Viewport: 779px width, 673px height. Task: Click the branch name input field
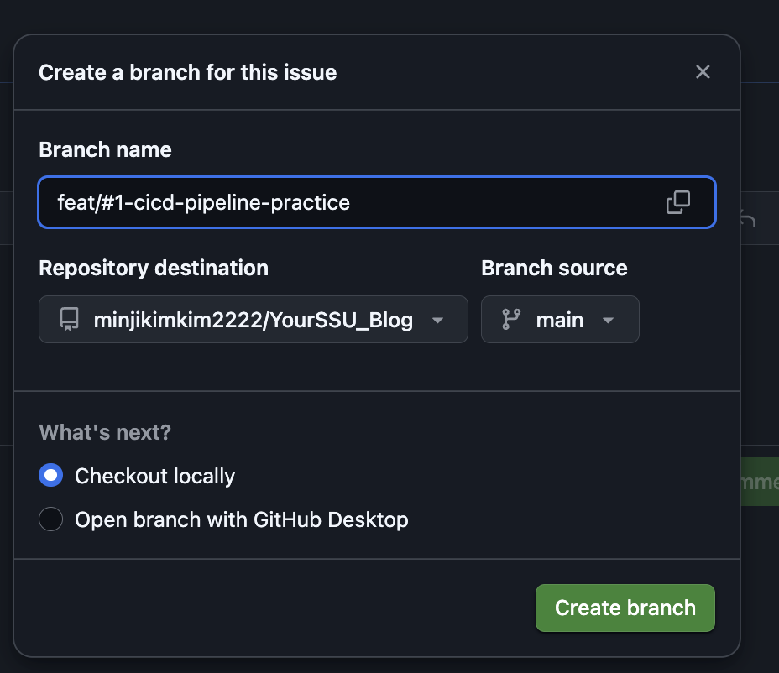point(377,202)
